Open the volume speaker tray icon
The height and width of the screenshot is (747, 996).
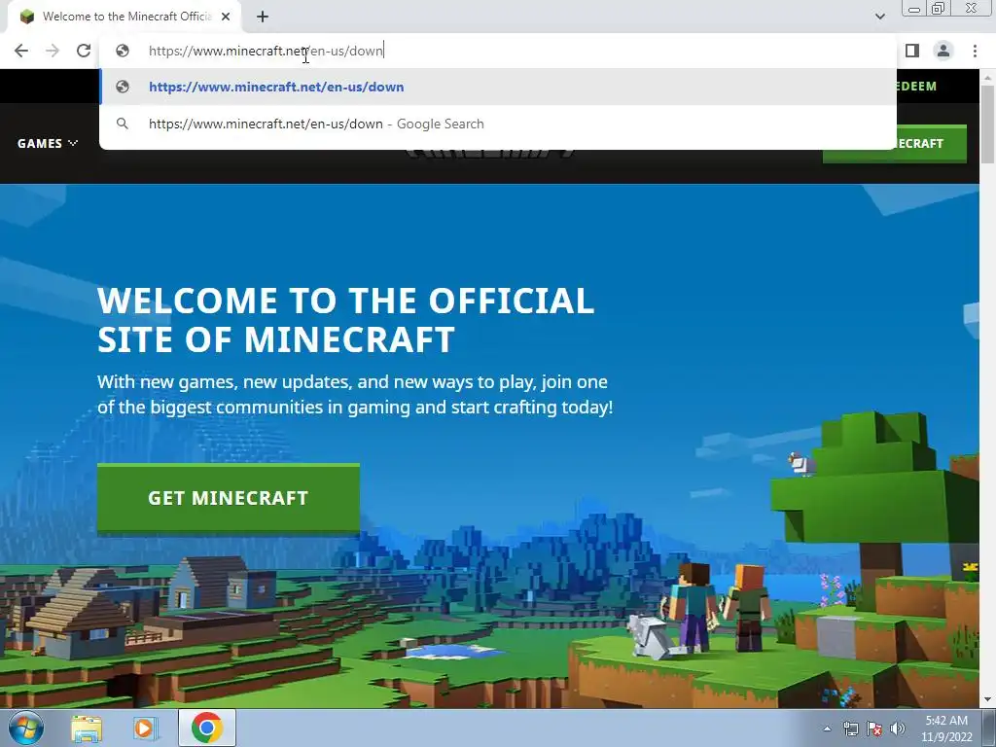(x=898, y=729)
